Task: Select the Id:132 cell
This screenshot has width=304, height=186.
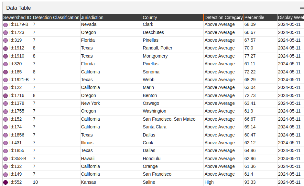Action: 17,166
